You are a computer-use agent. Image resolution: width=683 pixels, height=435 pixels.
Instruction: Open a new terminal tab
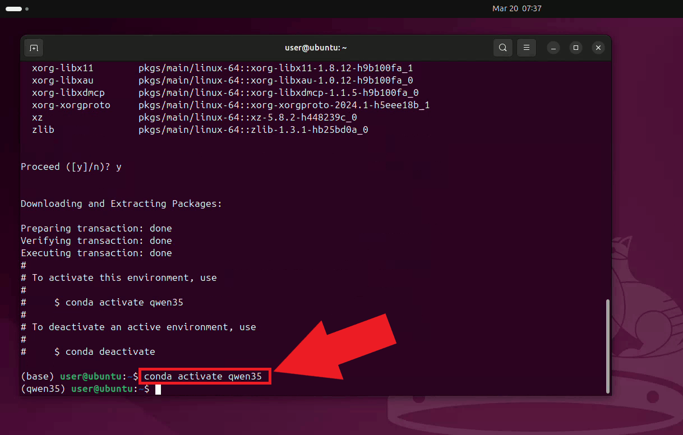pyautogui.click(x=34, y=48)
